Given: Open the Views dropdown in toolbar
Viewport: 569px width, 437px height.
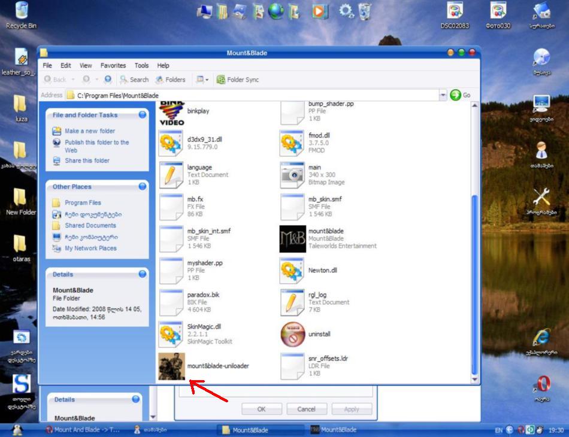Looking at the screenshot, I should [x=202, y=80].
